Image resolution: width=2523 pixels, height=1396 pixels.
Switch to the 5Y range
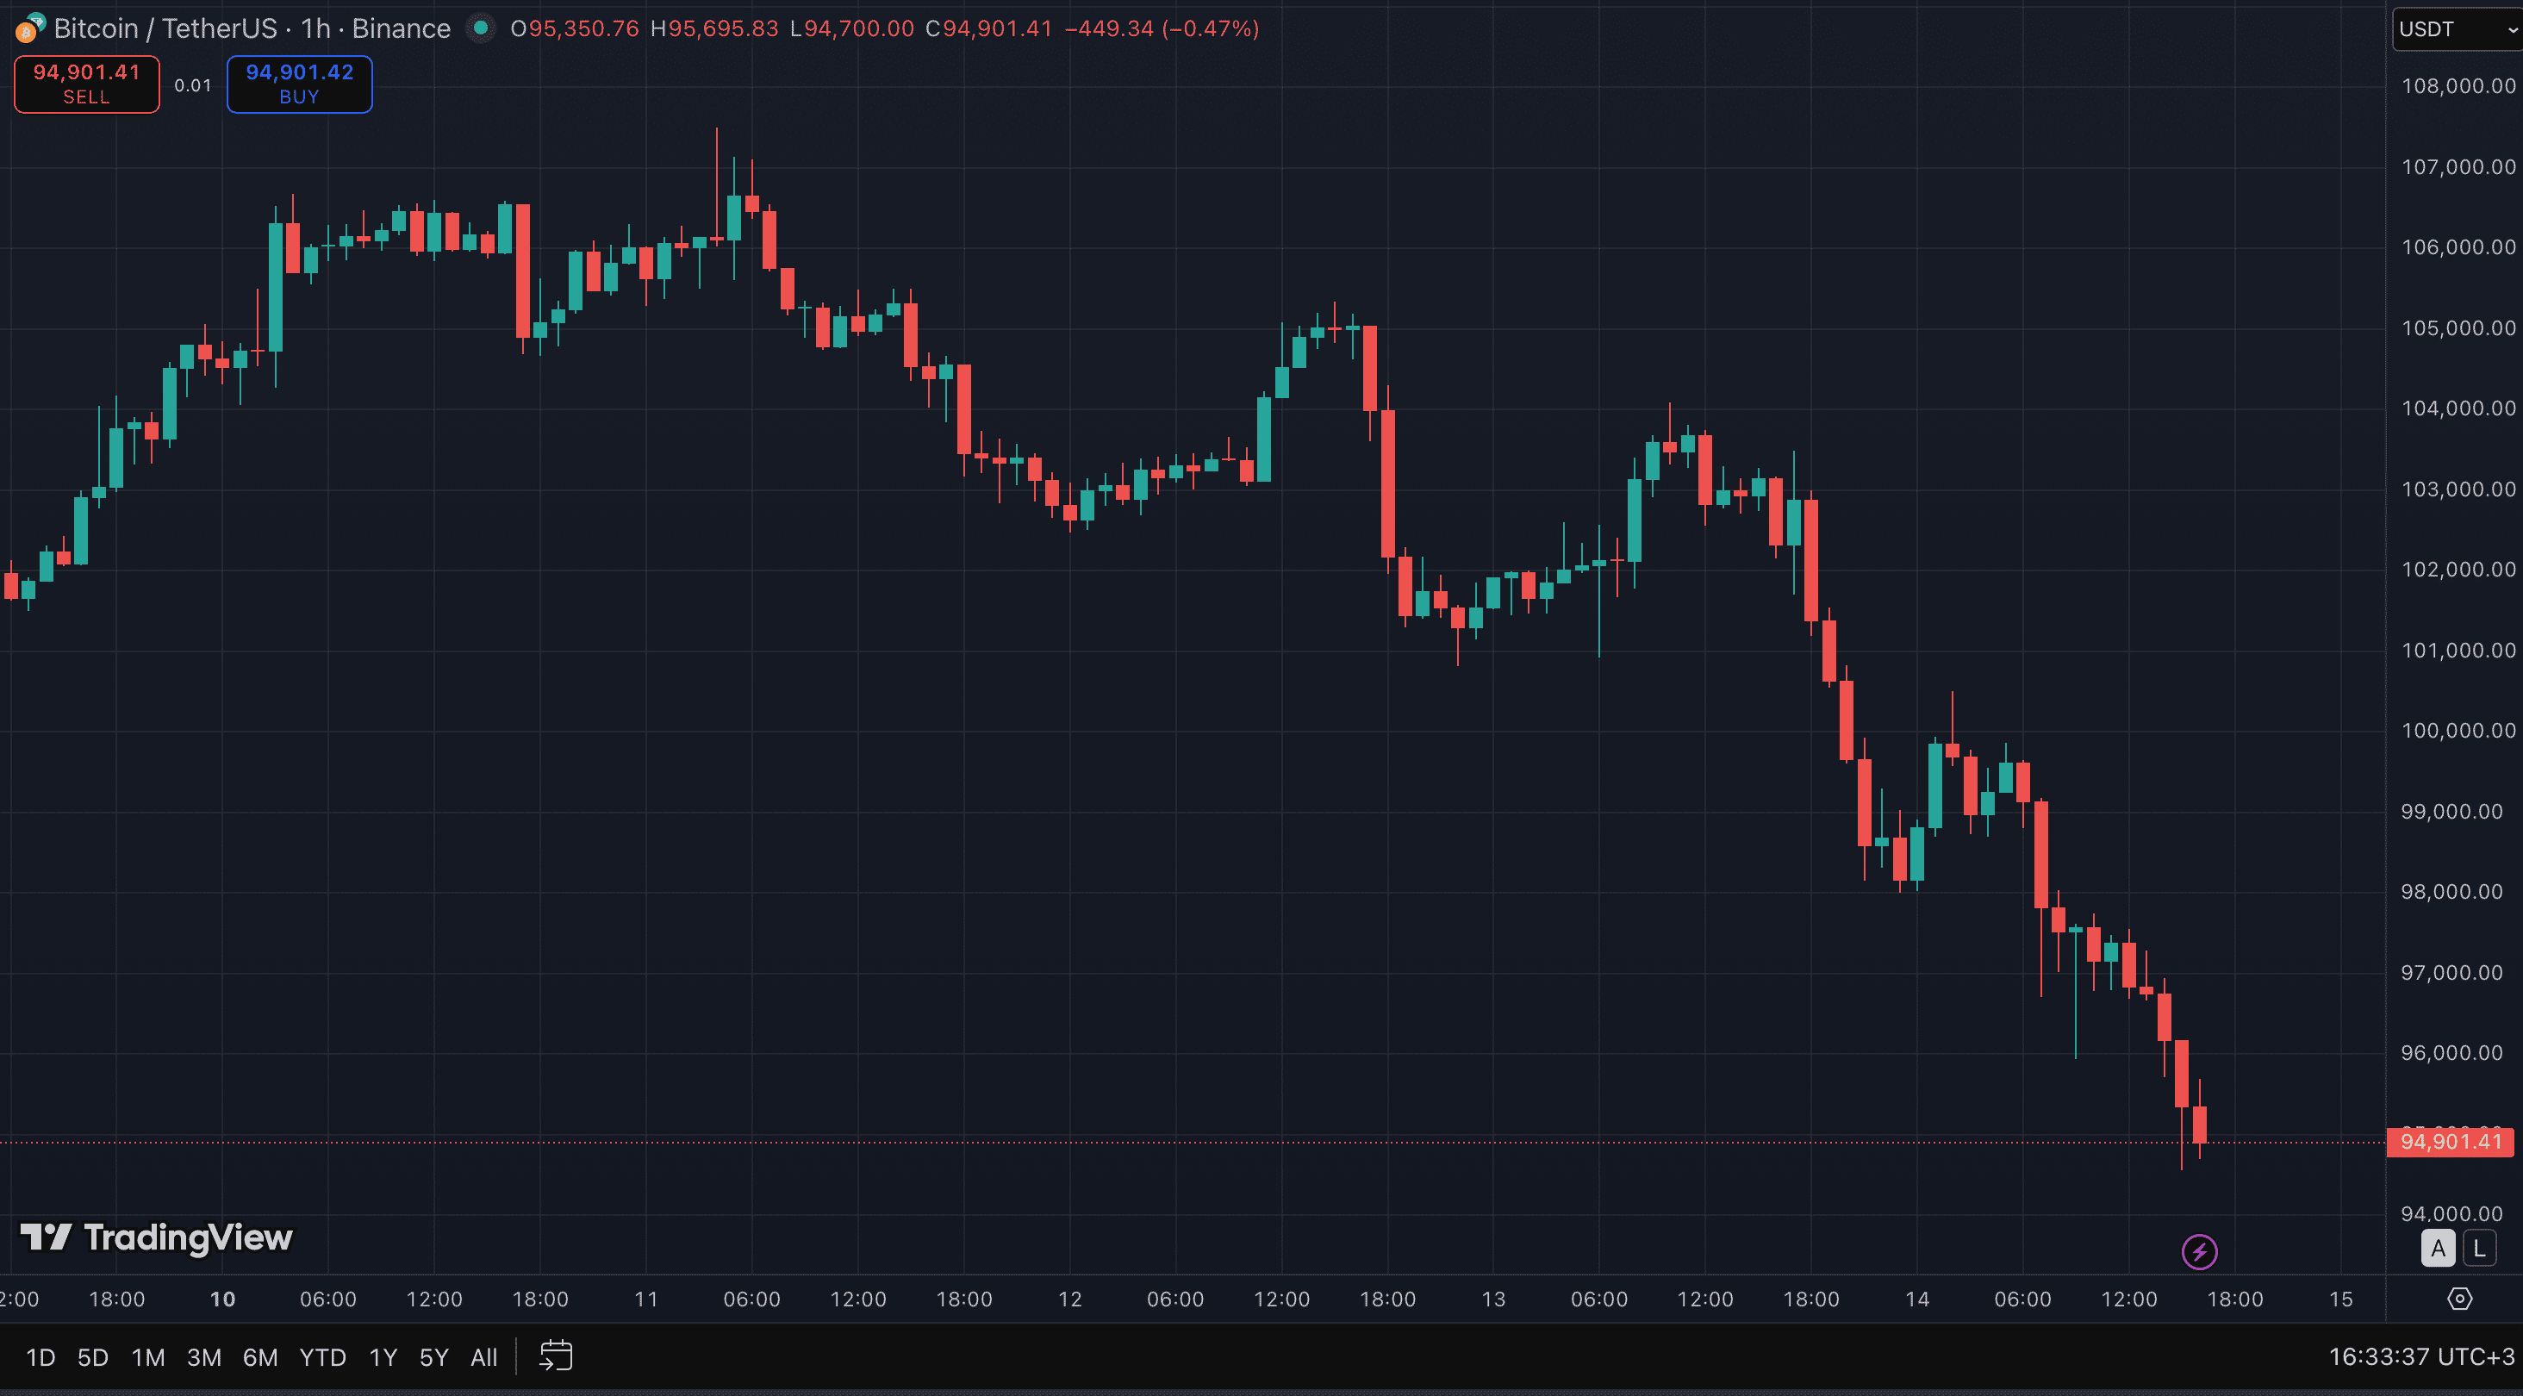point(433,1357)
